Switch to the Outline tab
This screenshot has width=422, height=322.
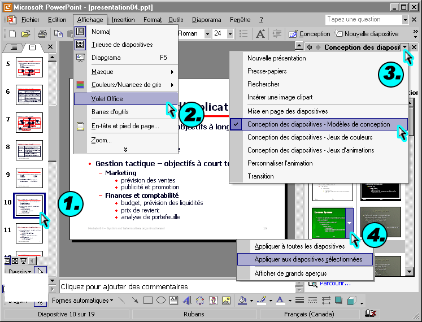(14, 47)
